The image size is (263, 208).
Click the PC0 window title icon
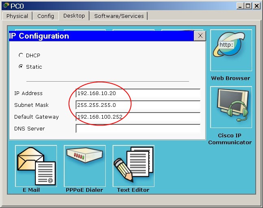pos(6,6)
